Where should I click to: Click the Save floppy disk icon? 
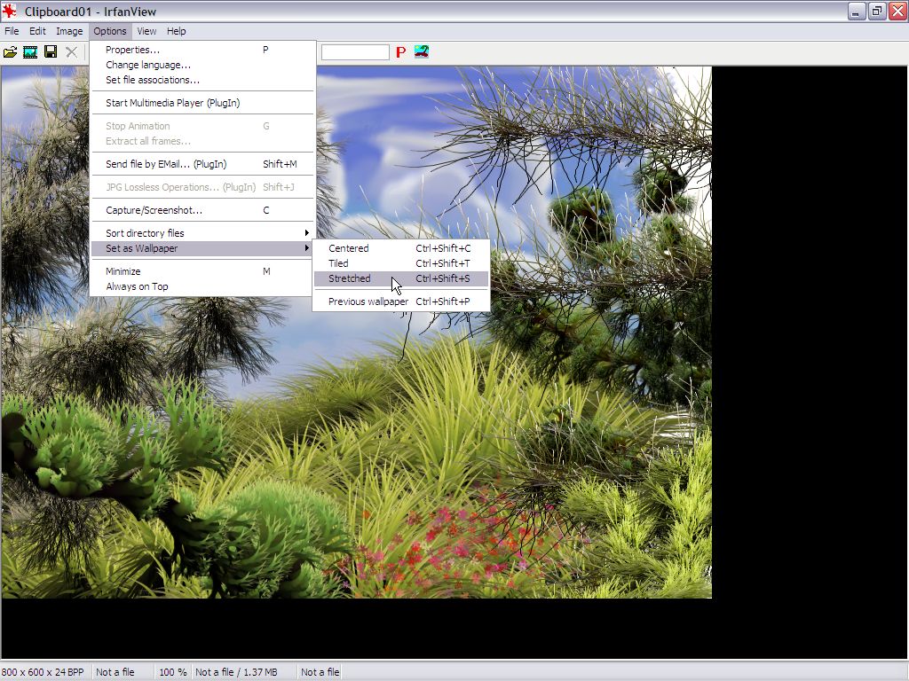pyautogui.click(x=51, y=52)
